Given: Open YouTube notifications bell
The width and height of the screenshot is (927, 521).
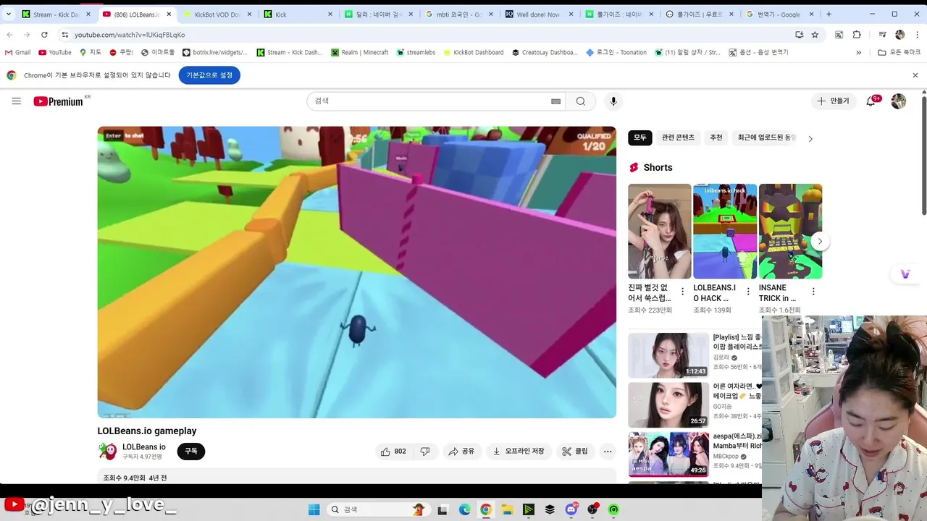Looking at the screenshot, I should 871,101.
